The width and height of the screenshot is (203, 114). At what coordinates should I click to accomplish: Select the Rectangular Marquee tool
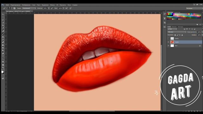pos(3,17)
